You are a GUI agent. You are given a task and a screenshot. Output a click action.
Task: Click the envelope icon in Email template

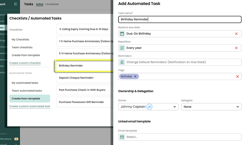[x=122, y=137]
